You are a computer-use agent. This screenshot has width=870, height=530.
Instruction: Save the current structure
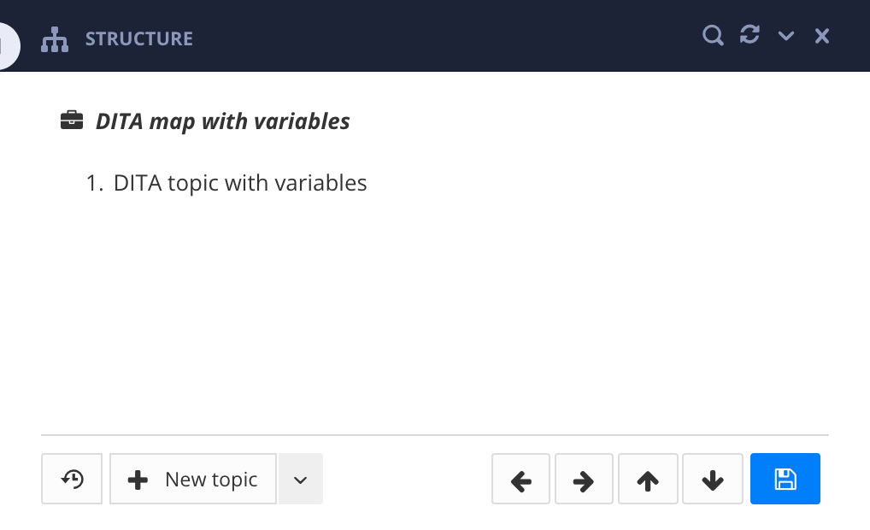click(x=785, y=479)
